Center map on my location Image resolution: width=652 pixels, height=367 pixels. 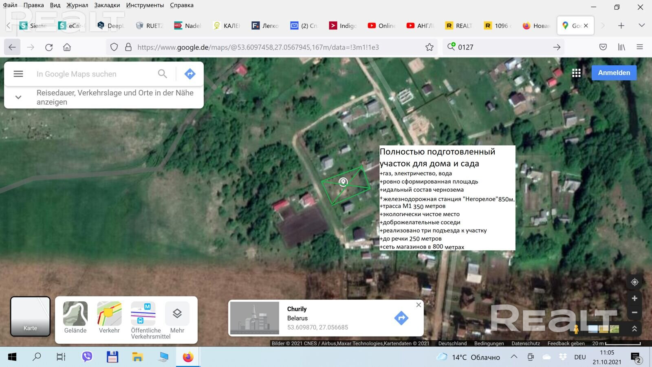(634, 282)
